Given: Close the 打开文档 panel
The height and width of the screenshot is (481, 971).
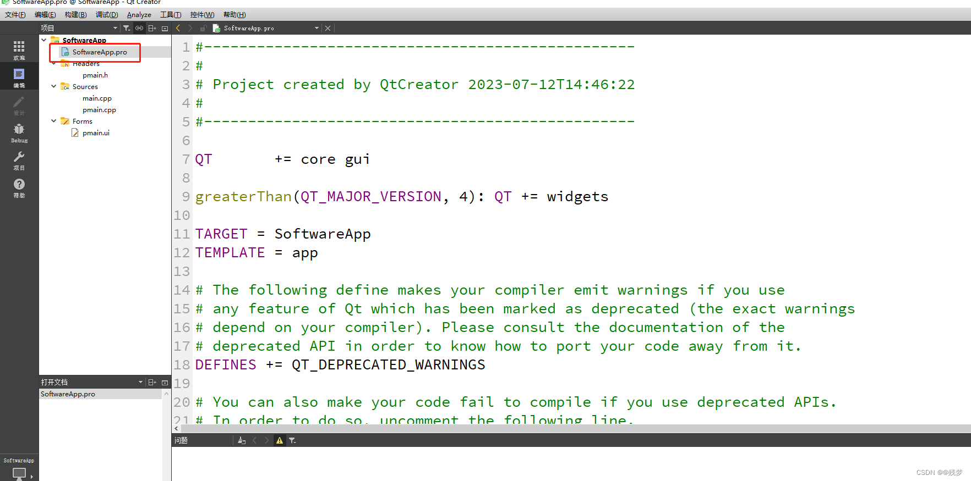Looking at the screenshot, I should [x=165, y=382].
